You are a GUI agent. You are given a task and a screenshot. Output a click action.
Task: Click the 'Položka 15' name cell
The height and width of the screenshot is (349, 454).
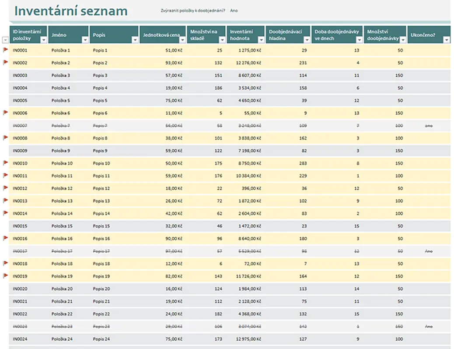coord(62,226)
